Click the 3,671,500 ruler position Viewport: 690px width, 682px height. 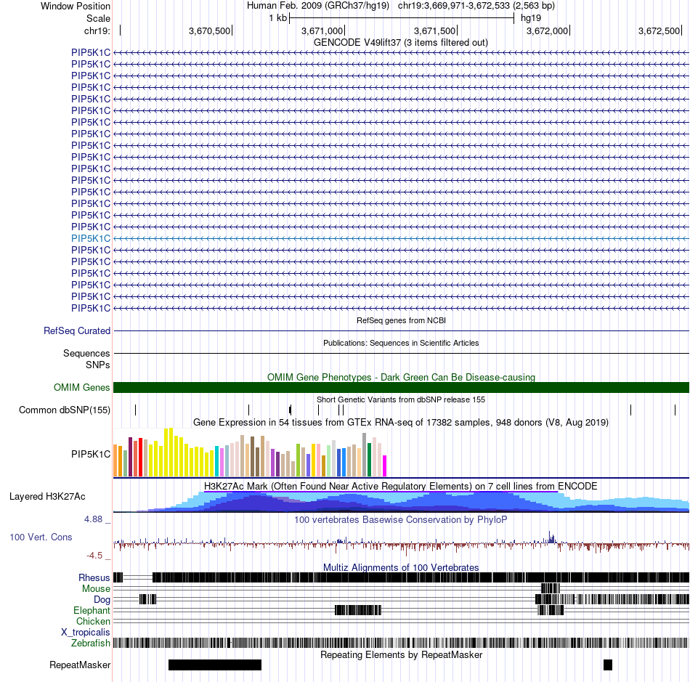coord(435,31)
